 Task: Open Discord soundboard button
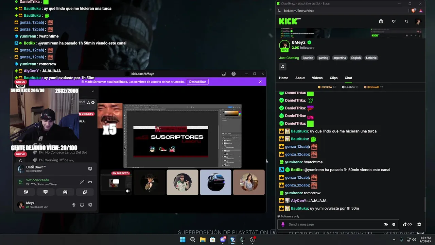point(85,192)
